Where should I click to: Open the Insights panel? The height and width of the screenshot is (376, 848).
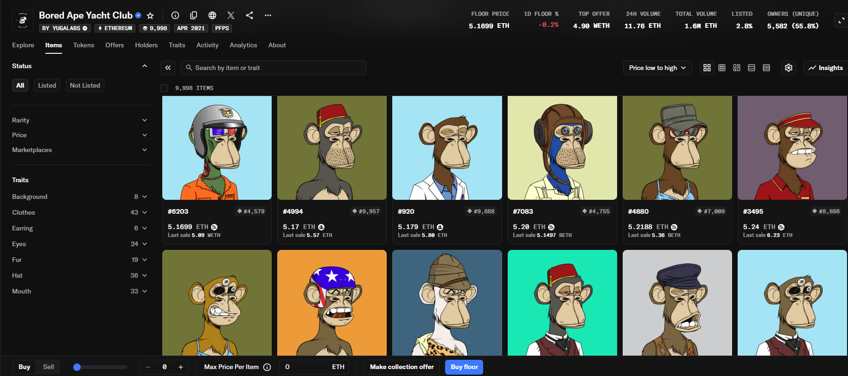tap(826, 68)
